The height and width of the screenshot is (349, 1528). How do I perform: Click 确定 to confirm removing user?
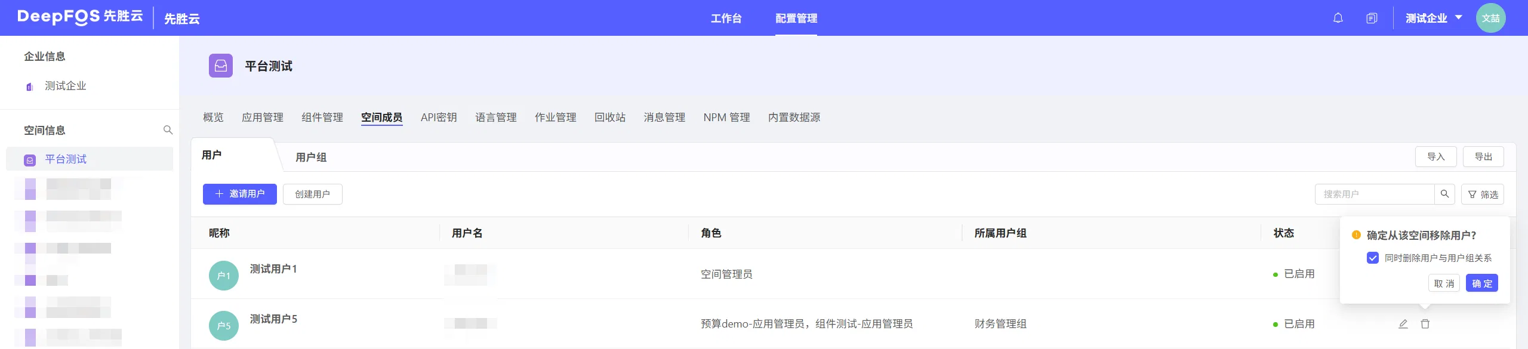1482,283
